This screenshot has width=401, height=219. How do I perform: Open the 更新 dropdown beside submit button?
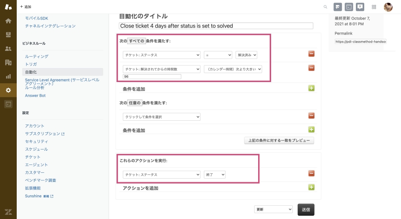(x=273, y=209)
